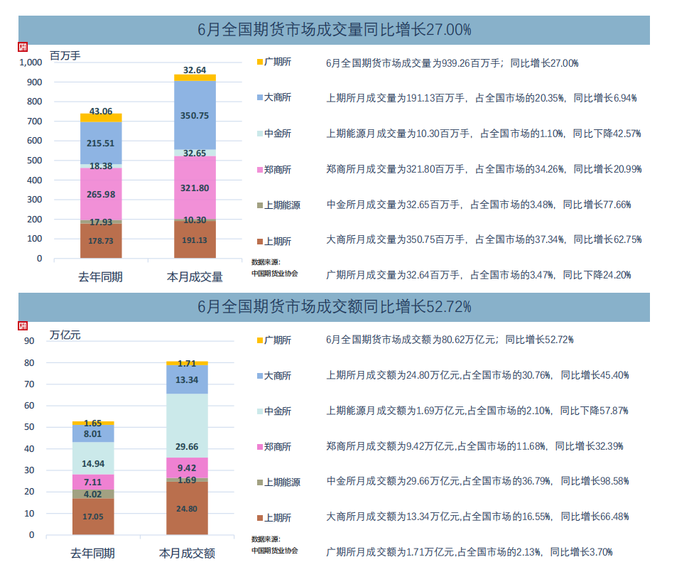This screenshot has height=567, width=694.
Task: Click the 350.75 blue bar segment
Action: tap(195, 115)
